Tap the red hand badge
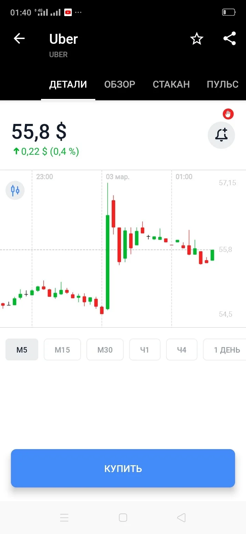The height and width of the screenshot is (534, 246). coord(228,114)
